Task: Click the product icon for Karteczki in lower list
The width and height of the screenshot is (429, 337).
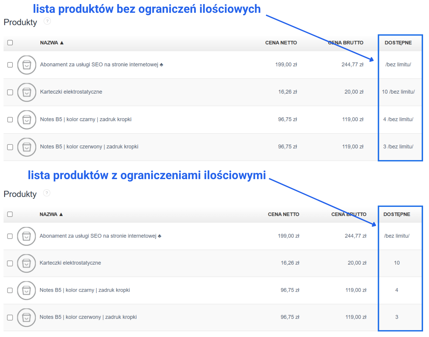Action: coord(26,263)
